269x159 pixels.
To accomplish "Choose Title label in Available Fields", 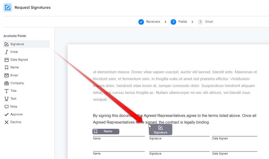I will click(13, 91).
